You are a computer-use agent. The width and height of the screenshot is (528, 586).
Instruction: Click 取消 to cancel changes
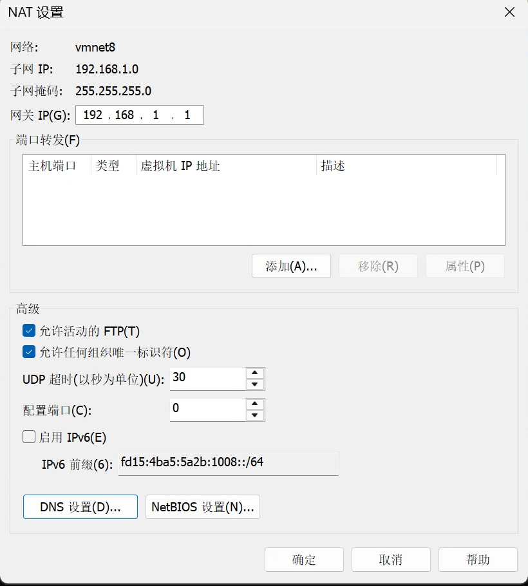pos(391,560)
